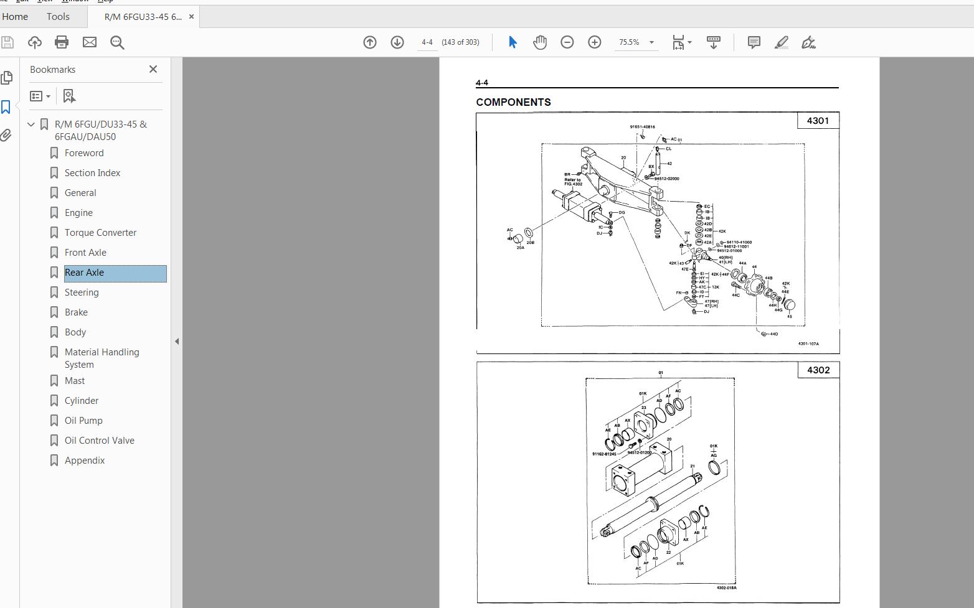
Task: Open the Add Comment tool
Action: pos(754,42)
